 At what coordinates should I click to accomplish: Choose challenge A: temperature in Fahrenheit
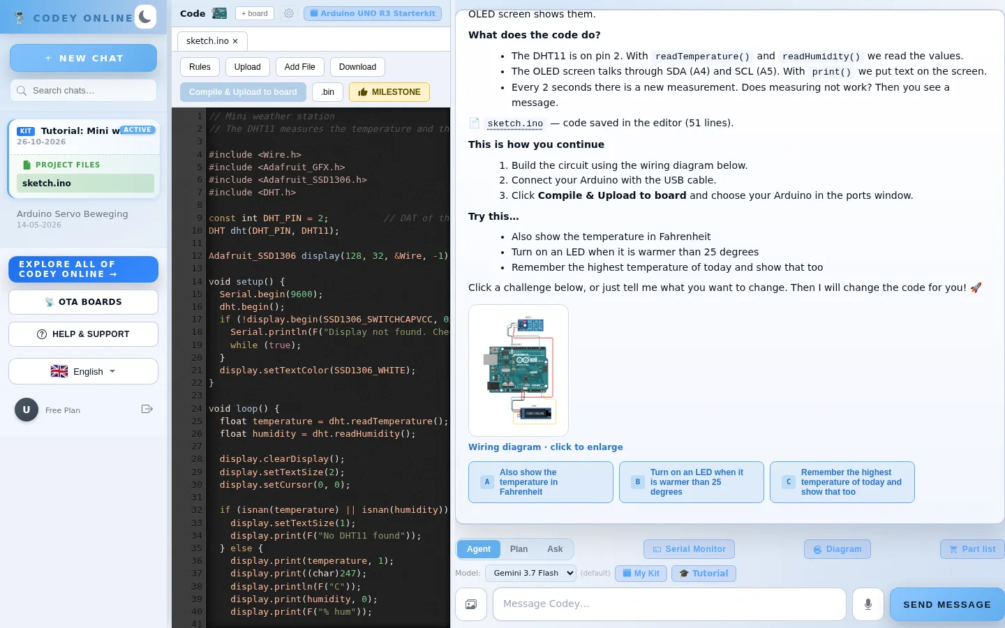(541, 482)
